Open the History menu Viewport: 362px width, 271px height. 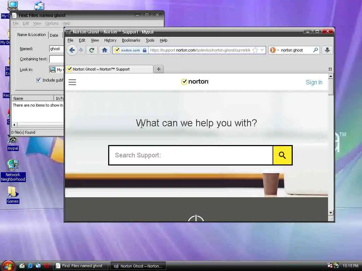tap(110, 40)
